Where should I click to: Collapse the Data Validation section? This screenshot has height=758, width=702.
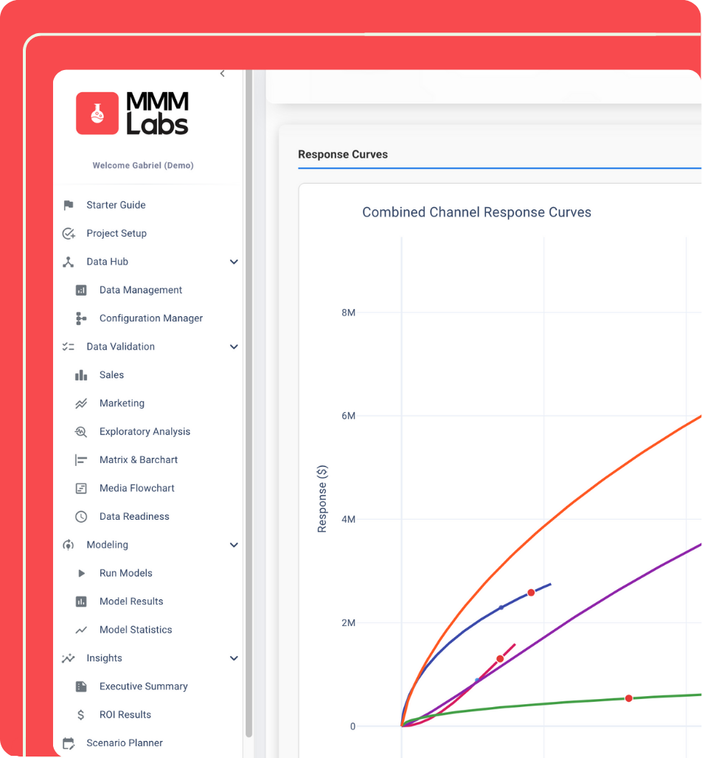(x=234, y=347)
